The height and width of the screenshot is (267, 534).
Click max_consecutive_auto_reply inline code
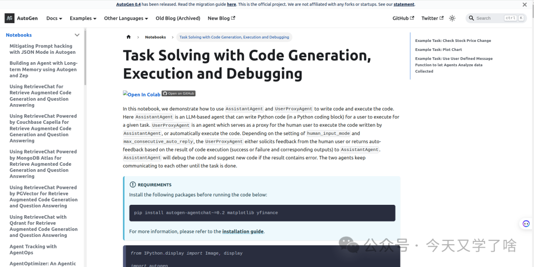(158, 142)
